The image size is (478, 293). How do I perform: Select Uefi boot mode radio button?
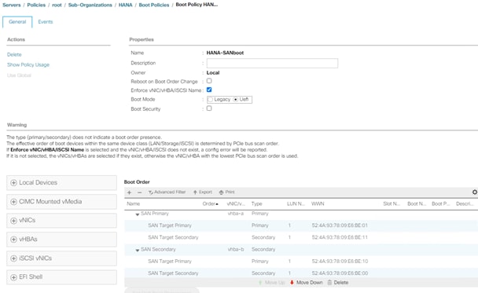tap(235, 99)
